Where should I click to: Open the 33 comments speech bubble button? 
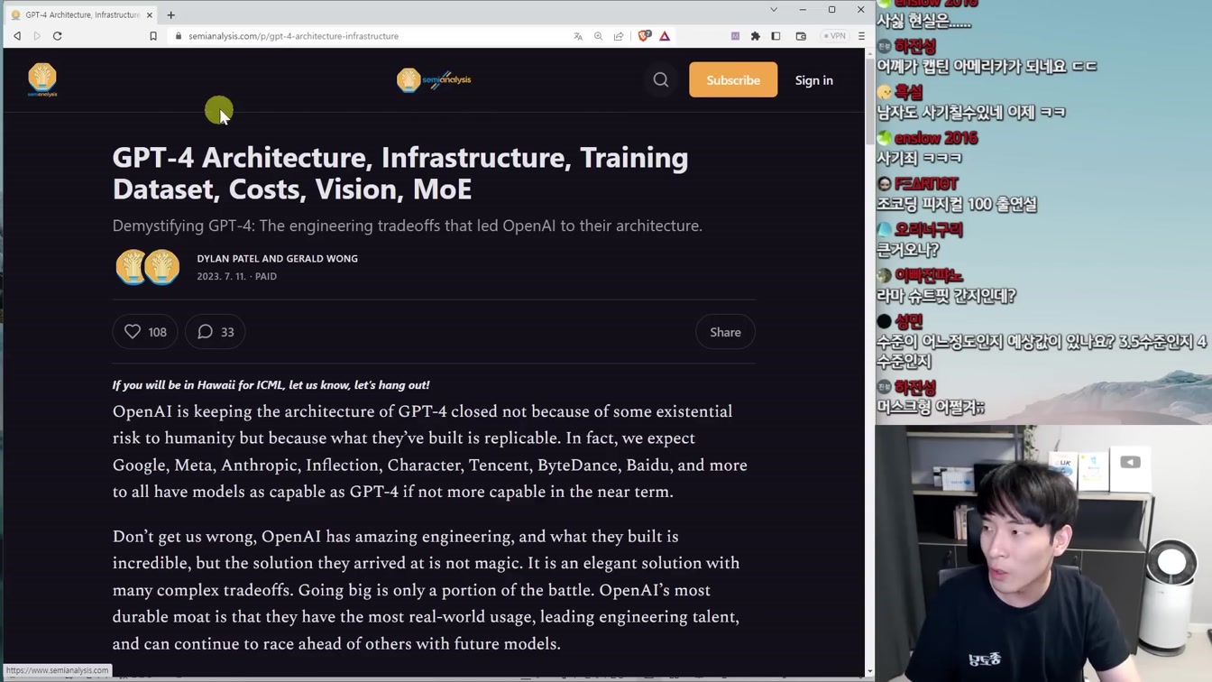[x=216, y=332]
